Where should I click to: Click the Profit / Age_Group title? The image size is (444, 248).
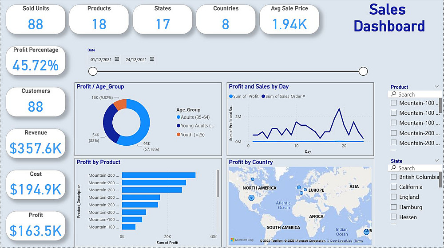coord(100,87)
